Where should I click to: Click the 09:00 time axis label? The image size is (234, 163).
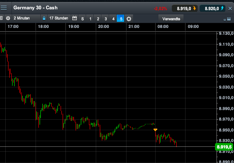pyautogui.click(x=193, y=27)
